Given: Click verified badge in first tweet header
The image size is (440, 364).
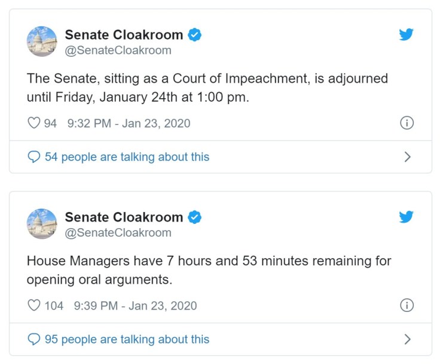Looking at the screenshot, I should tap(195, 35).
